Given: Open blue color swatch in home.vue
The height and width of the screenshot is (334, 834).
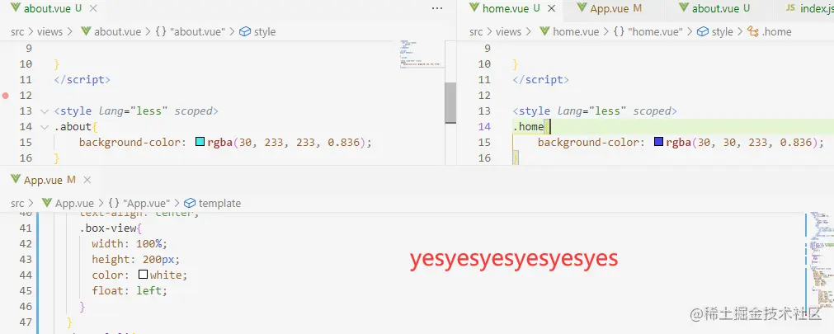Looking at the screenshot, I should pyautogui.click(x=658, y=142).
